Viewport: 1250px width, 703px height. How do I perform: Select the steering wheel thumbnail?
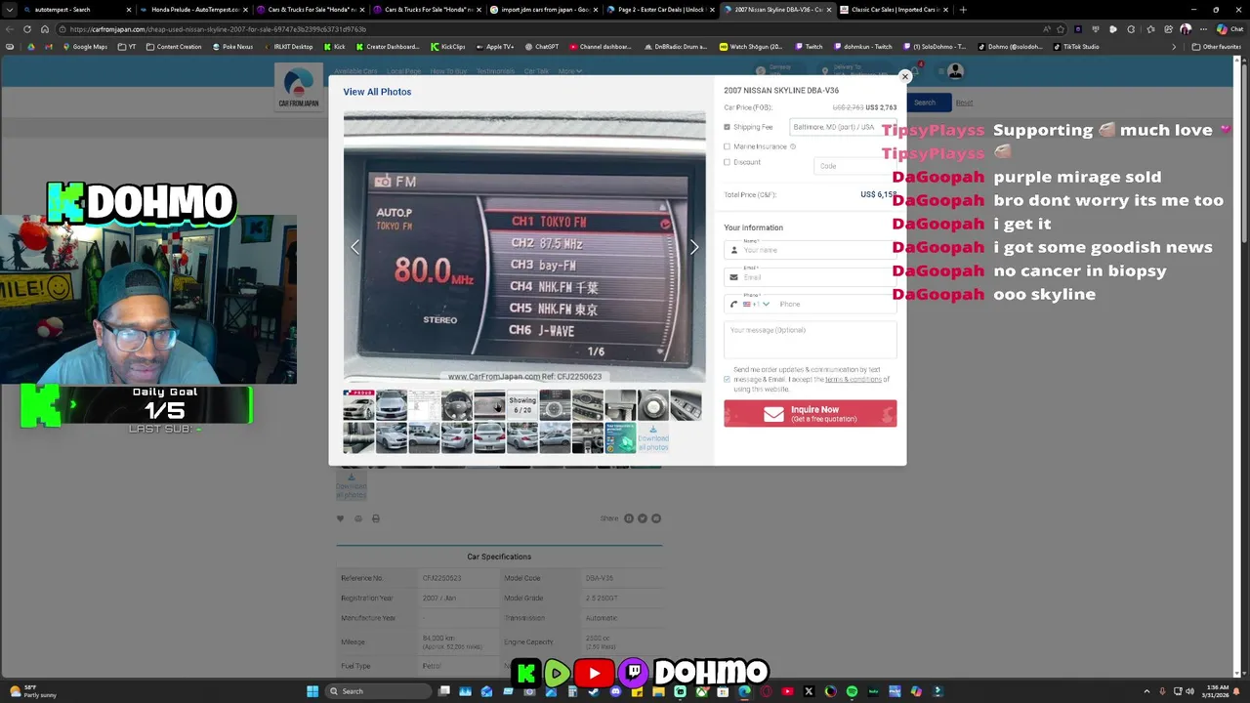point(456,405)
